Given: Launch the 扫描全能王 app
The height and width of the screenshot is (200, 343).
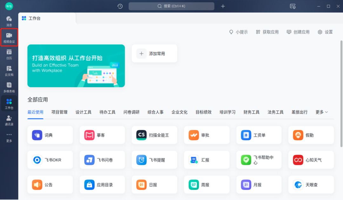Looking at the screenshot, I should pos(154,135).
